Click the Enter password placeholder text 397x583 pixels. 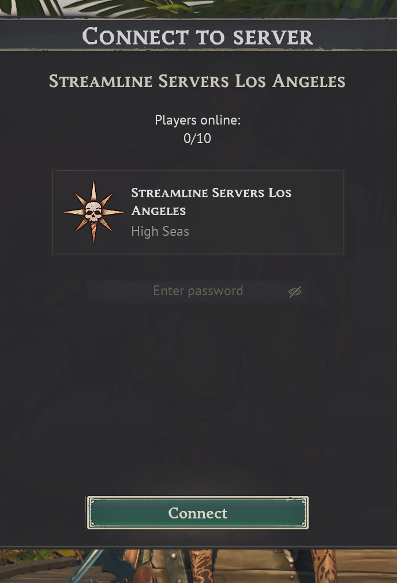pyautogui.click(x=198, y=291)
